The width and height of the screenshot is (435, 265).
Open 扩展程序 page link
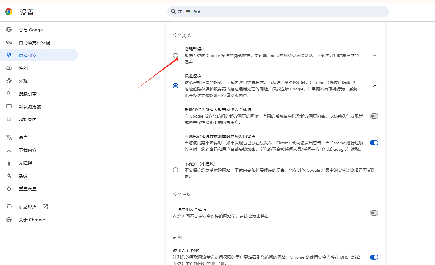pos(39,207)
